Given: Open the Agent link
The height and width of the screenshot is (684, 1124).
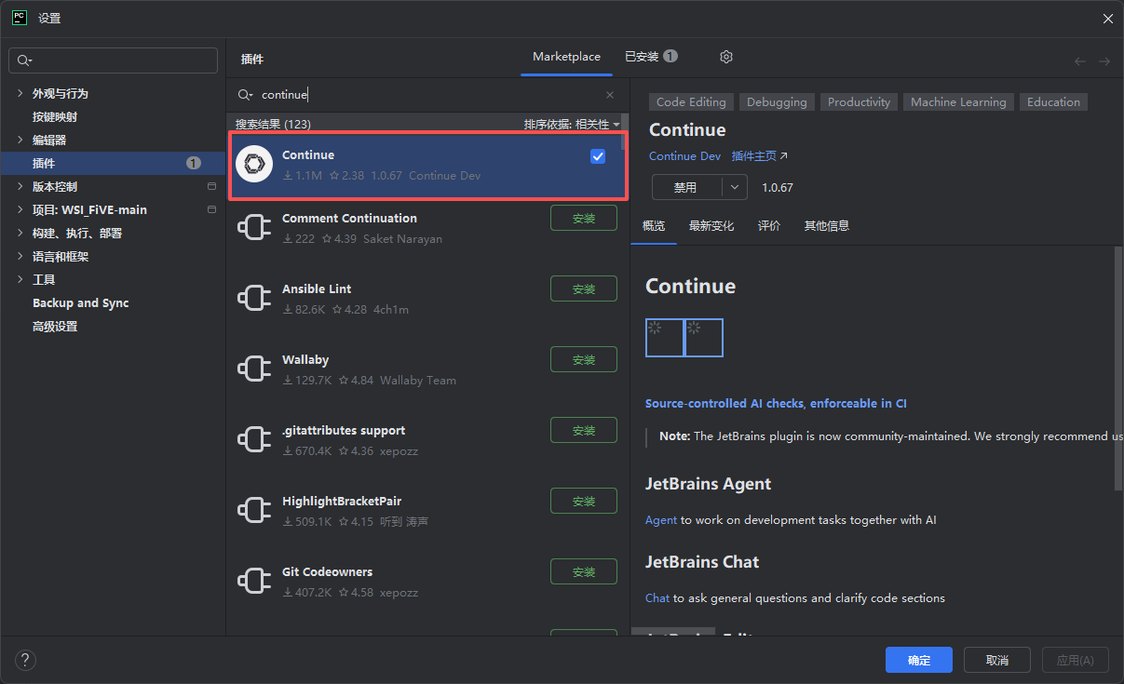Looking at the screenshot, I should pyautogui.click(x=661, y=520).
